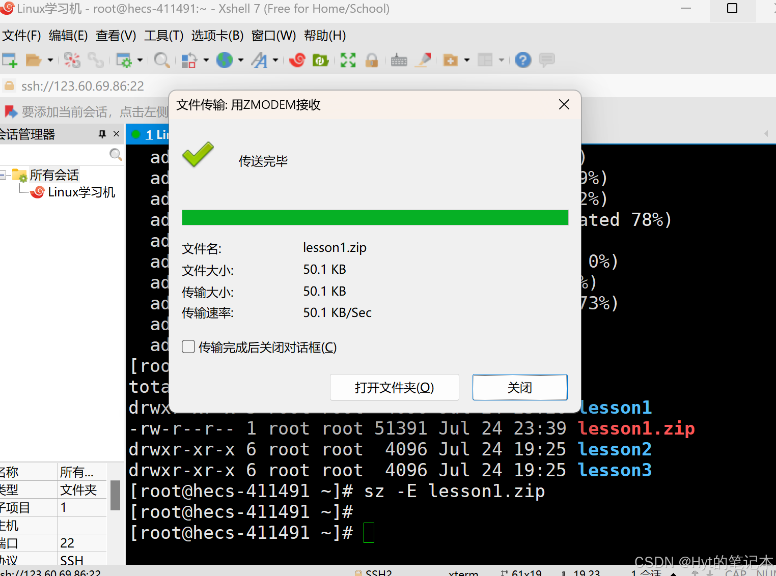Click the new folder plus toolbar icon
This screenshot has width=776, height=576.
coord(451,60)
